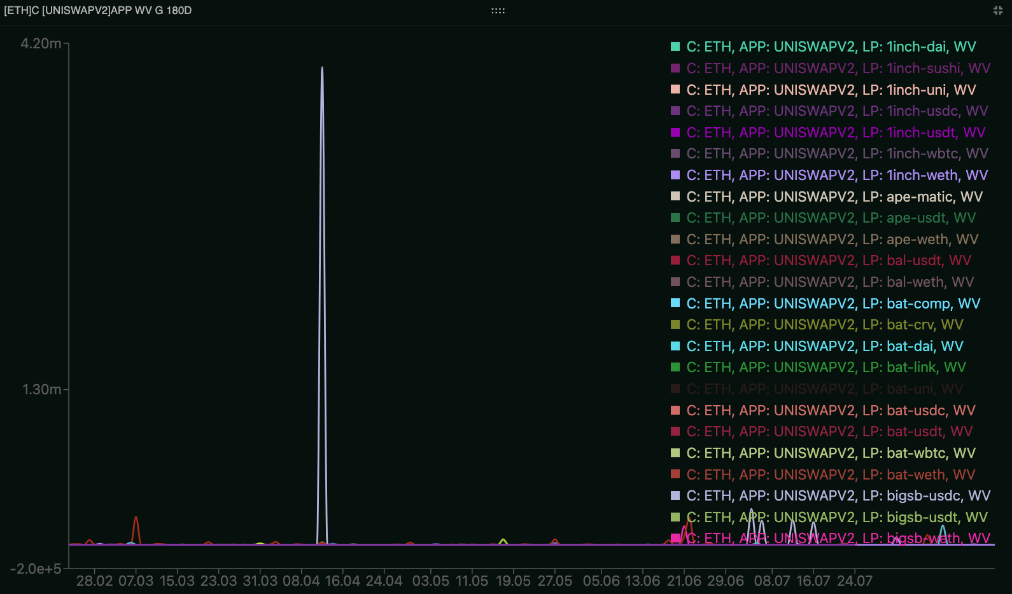Viewport: 1012px width, 594px height.
Task: Click the panel drag handle dots
Action: [498, 11]
